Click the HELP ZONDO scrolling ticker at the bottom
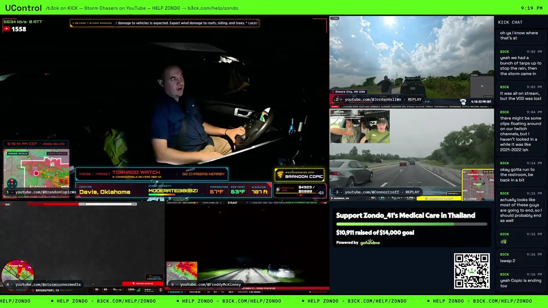Image resolution: width=548 pixels, height=308 pixels. coord(274,301)
